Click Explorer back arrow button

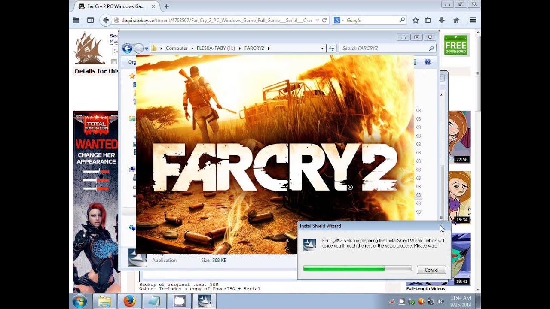point(127,48)
